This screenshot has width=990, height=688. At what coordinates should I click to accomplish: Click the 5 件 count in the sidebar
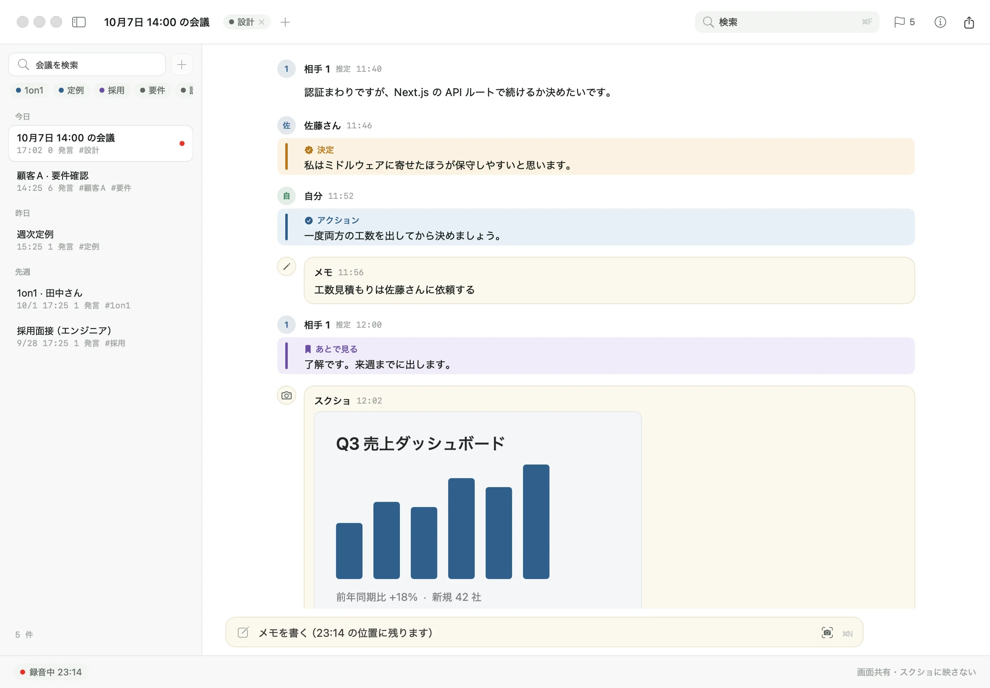coord(24,635)
